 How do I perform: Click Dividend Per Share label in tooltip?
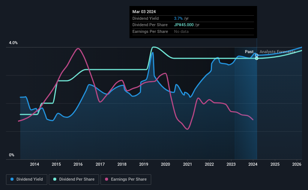[x=150, y=25]
